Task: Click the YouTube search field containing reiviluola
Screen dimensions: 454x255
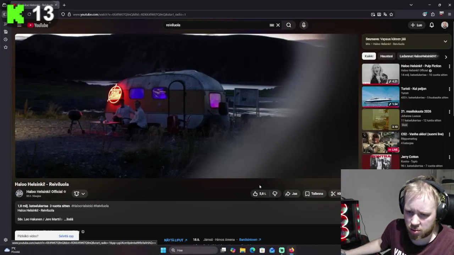Action: [216, 25]
